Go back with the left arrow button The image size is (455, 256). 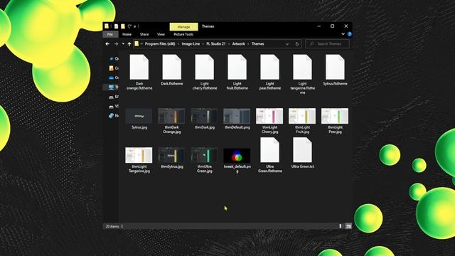(107, 44)
